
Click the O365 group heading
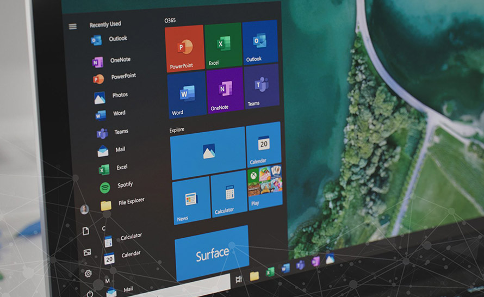[x=170, y=20]
